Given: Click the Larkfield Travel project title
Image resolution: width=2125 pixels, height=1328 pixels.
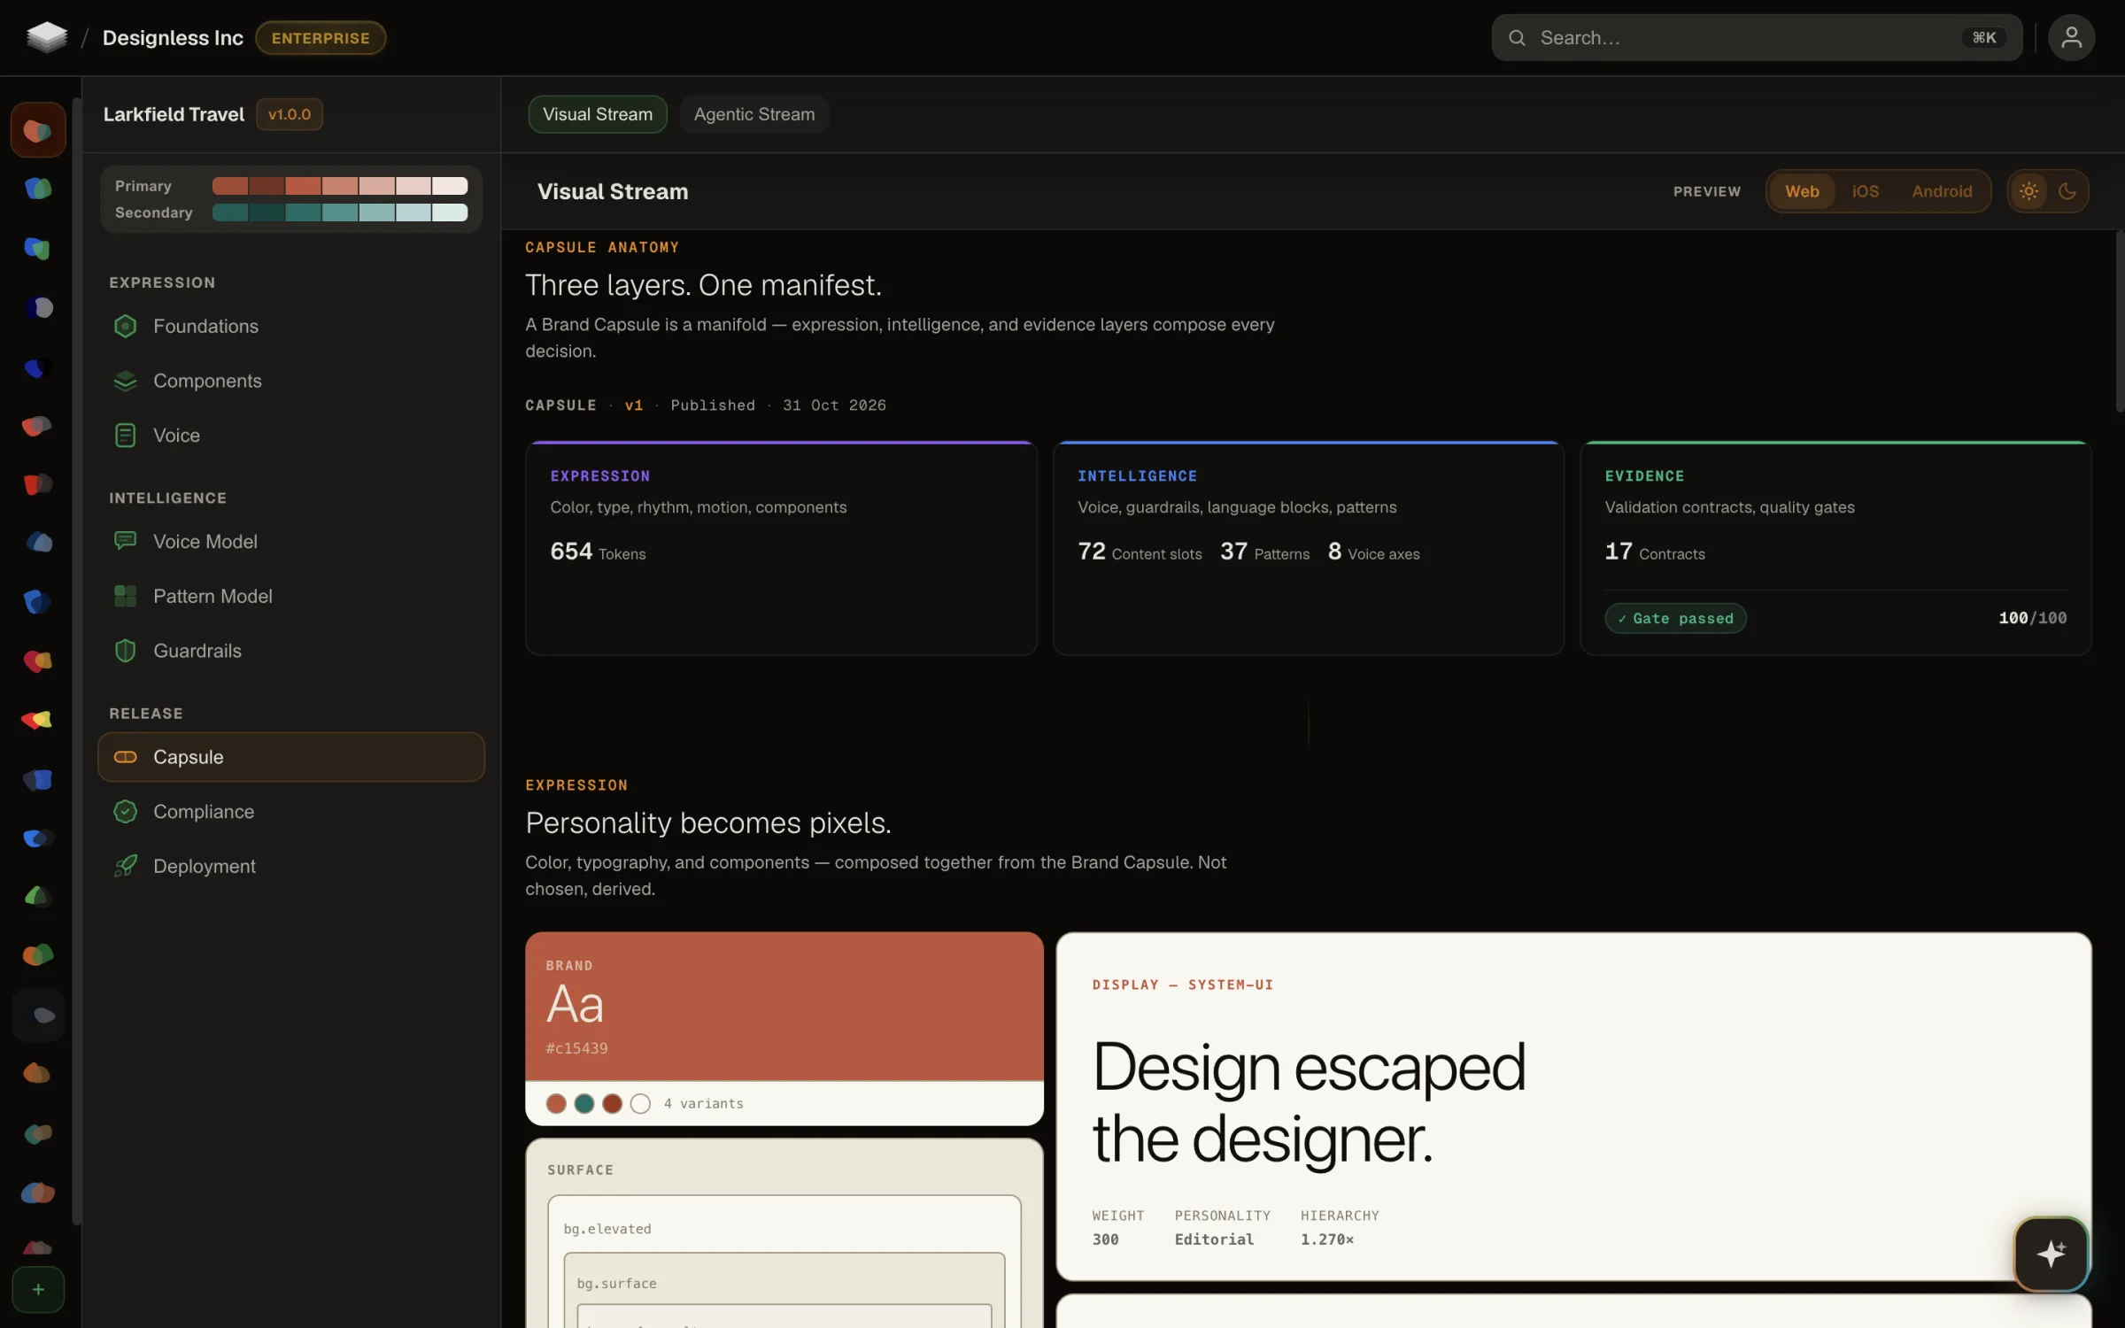Looking at the screenshot, I should pyautogui.click(x=174, y=114).
